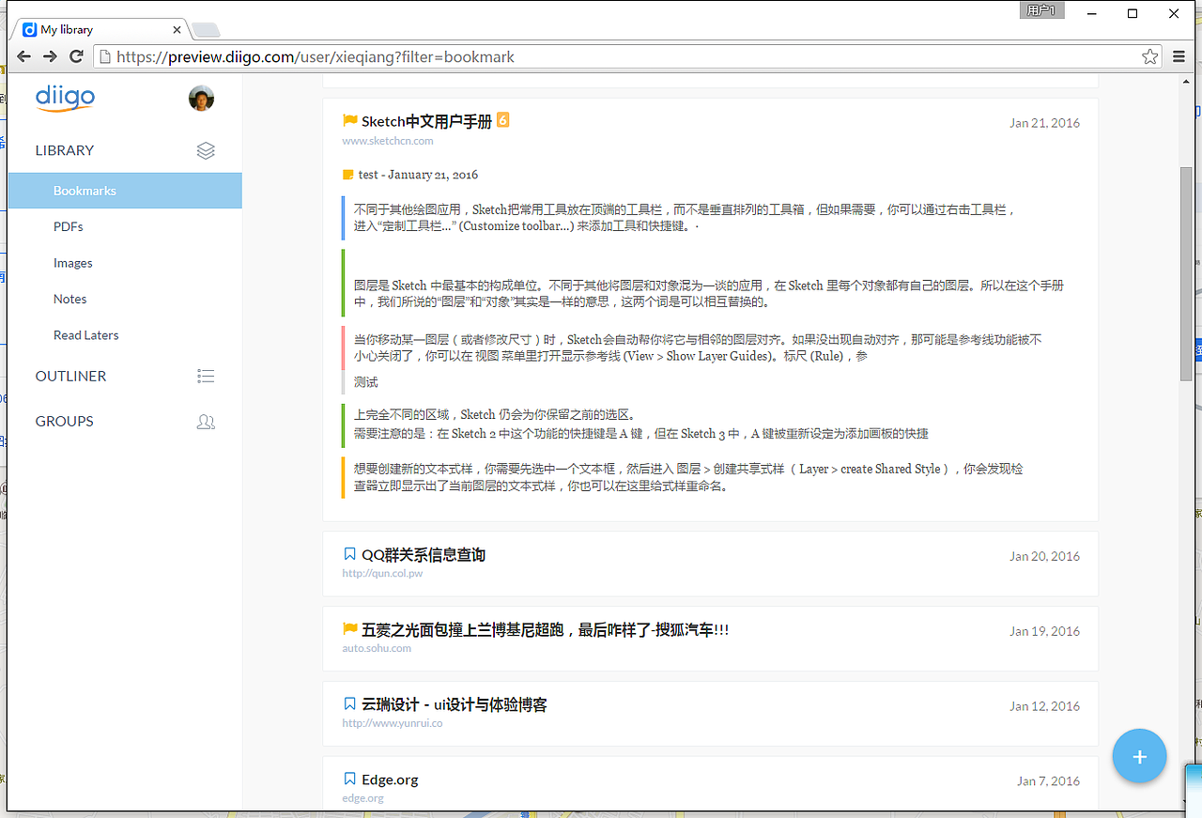This screenshot has width=1202, height=818.
Task: Open the 五菱之光面包撞上兰博基尼 bookmark
Action: [x=545, y=629]
